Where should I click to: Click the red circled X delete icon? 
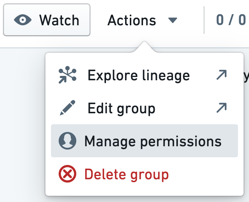(67, 174)
